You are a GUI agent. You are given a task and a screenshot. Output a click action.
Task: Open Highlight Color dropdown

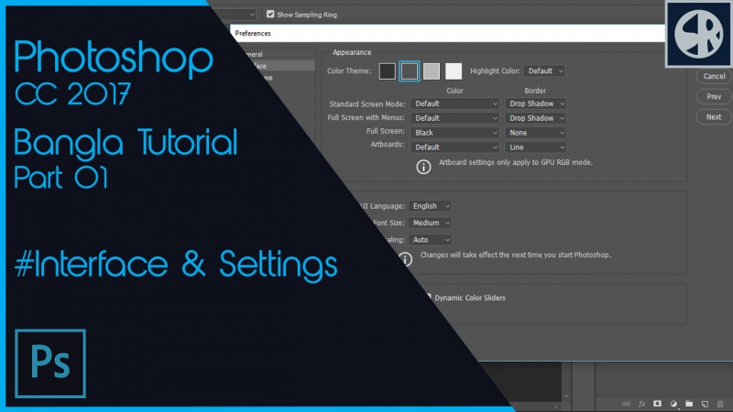544,71
